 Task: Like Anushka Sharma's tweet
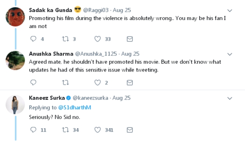tap(98, 82)
